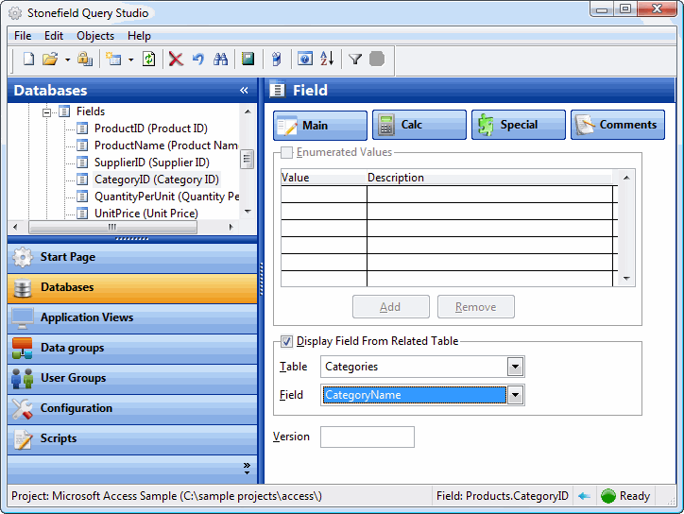Open the Field dropdown showing CategoryName

tap(515, 395)
